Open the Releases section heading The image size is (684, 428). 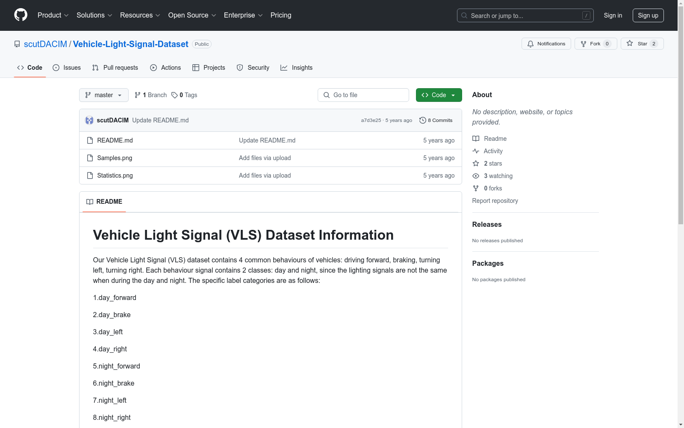click(x=487, y=224)
